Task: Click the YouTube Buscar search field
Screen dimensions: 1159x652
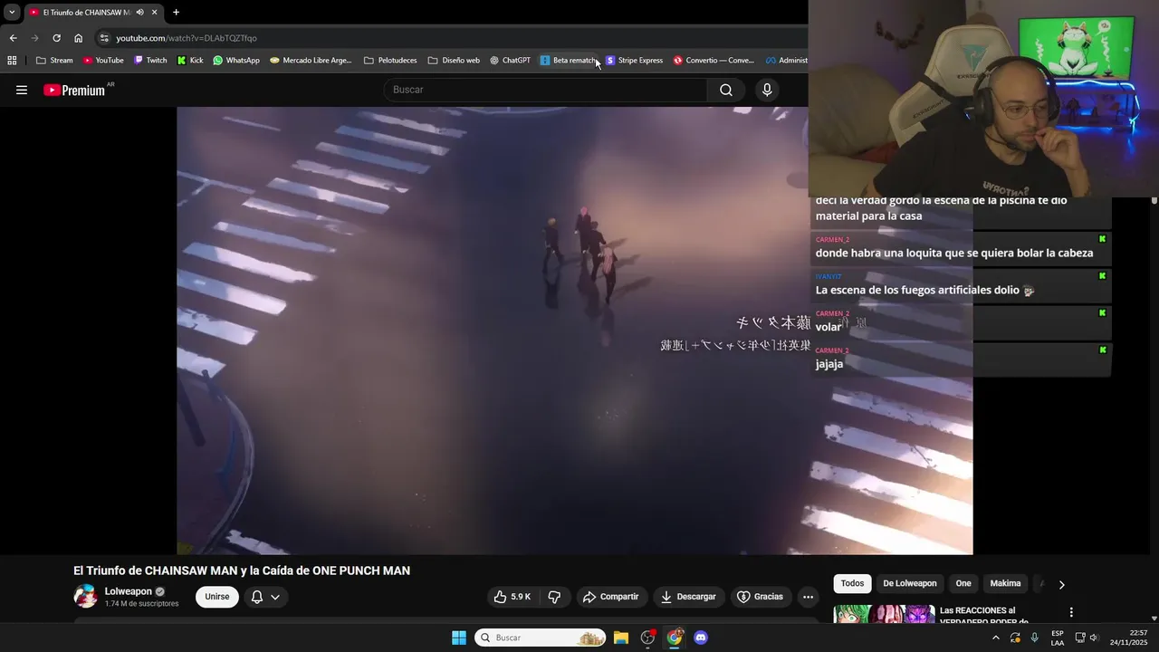Action: pyautogui.click(x=545, y=90)
